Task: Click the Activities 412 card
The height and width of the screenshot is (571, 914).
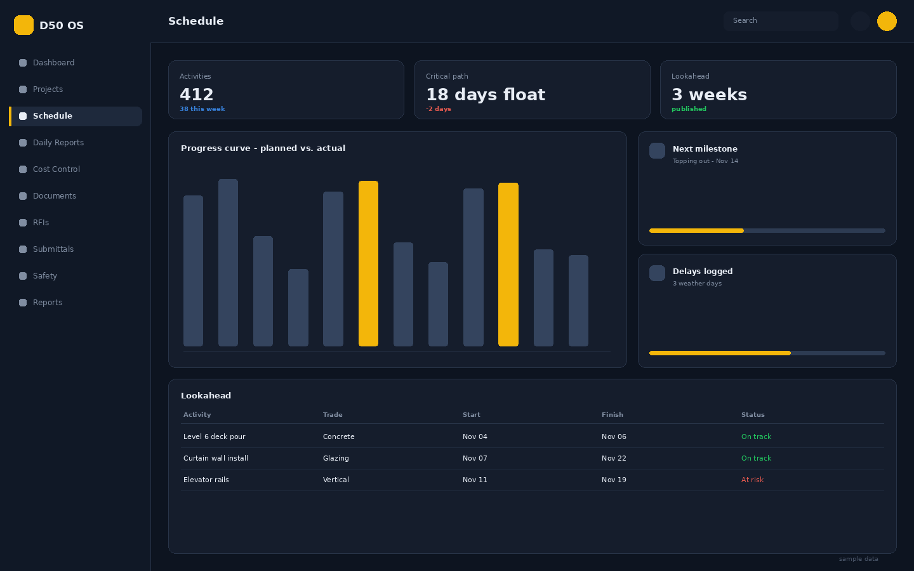Action: 286,90
